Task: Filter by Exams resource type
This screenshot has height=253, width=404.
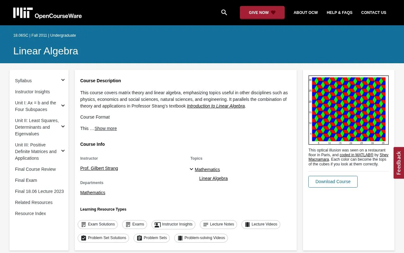Action: pos(134,225)
